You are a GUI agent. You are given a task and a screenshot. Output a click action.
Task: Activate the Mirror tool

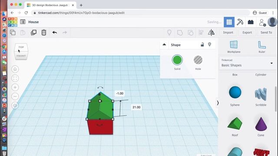click(211, 32)
